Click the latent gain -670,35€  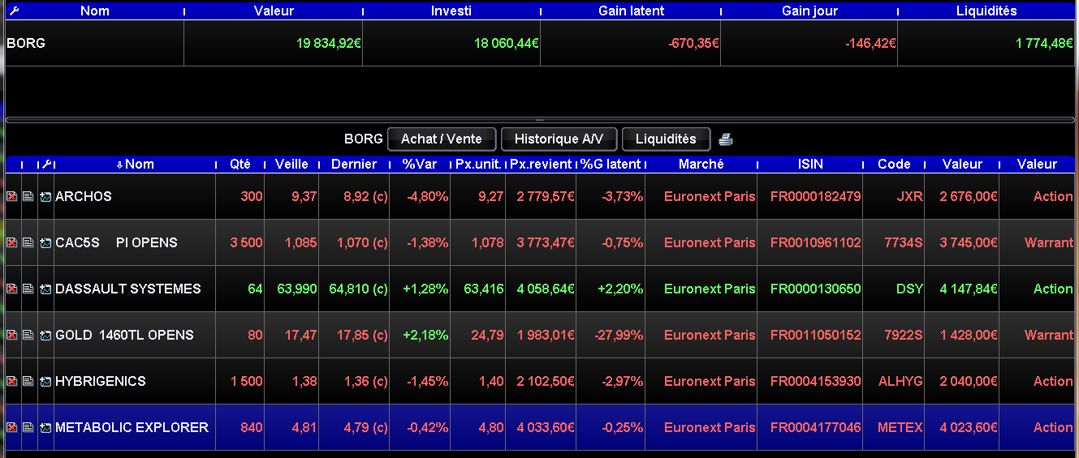(693, 43)
